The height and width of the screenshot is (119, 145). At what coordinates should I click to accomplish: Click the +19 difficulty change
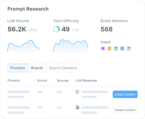click(x=75, y=30)
